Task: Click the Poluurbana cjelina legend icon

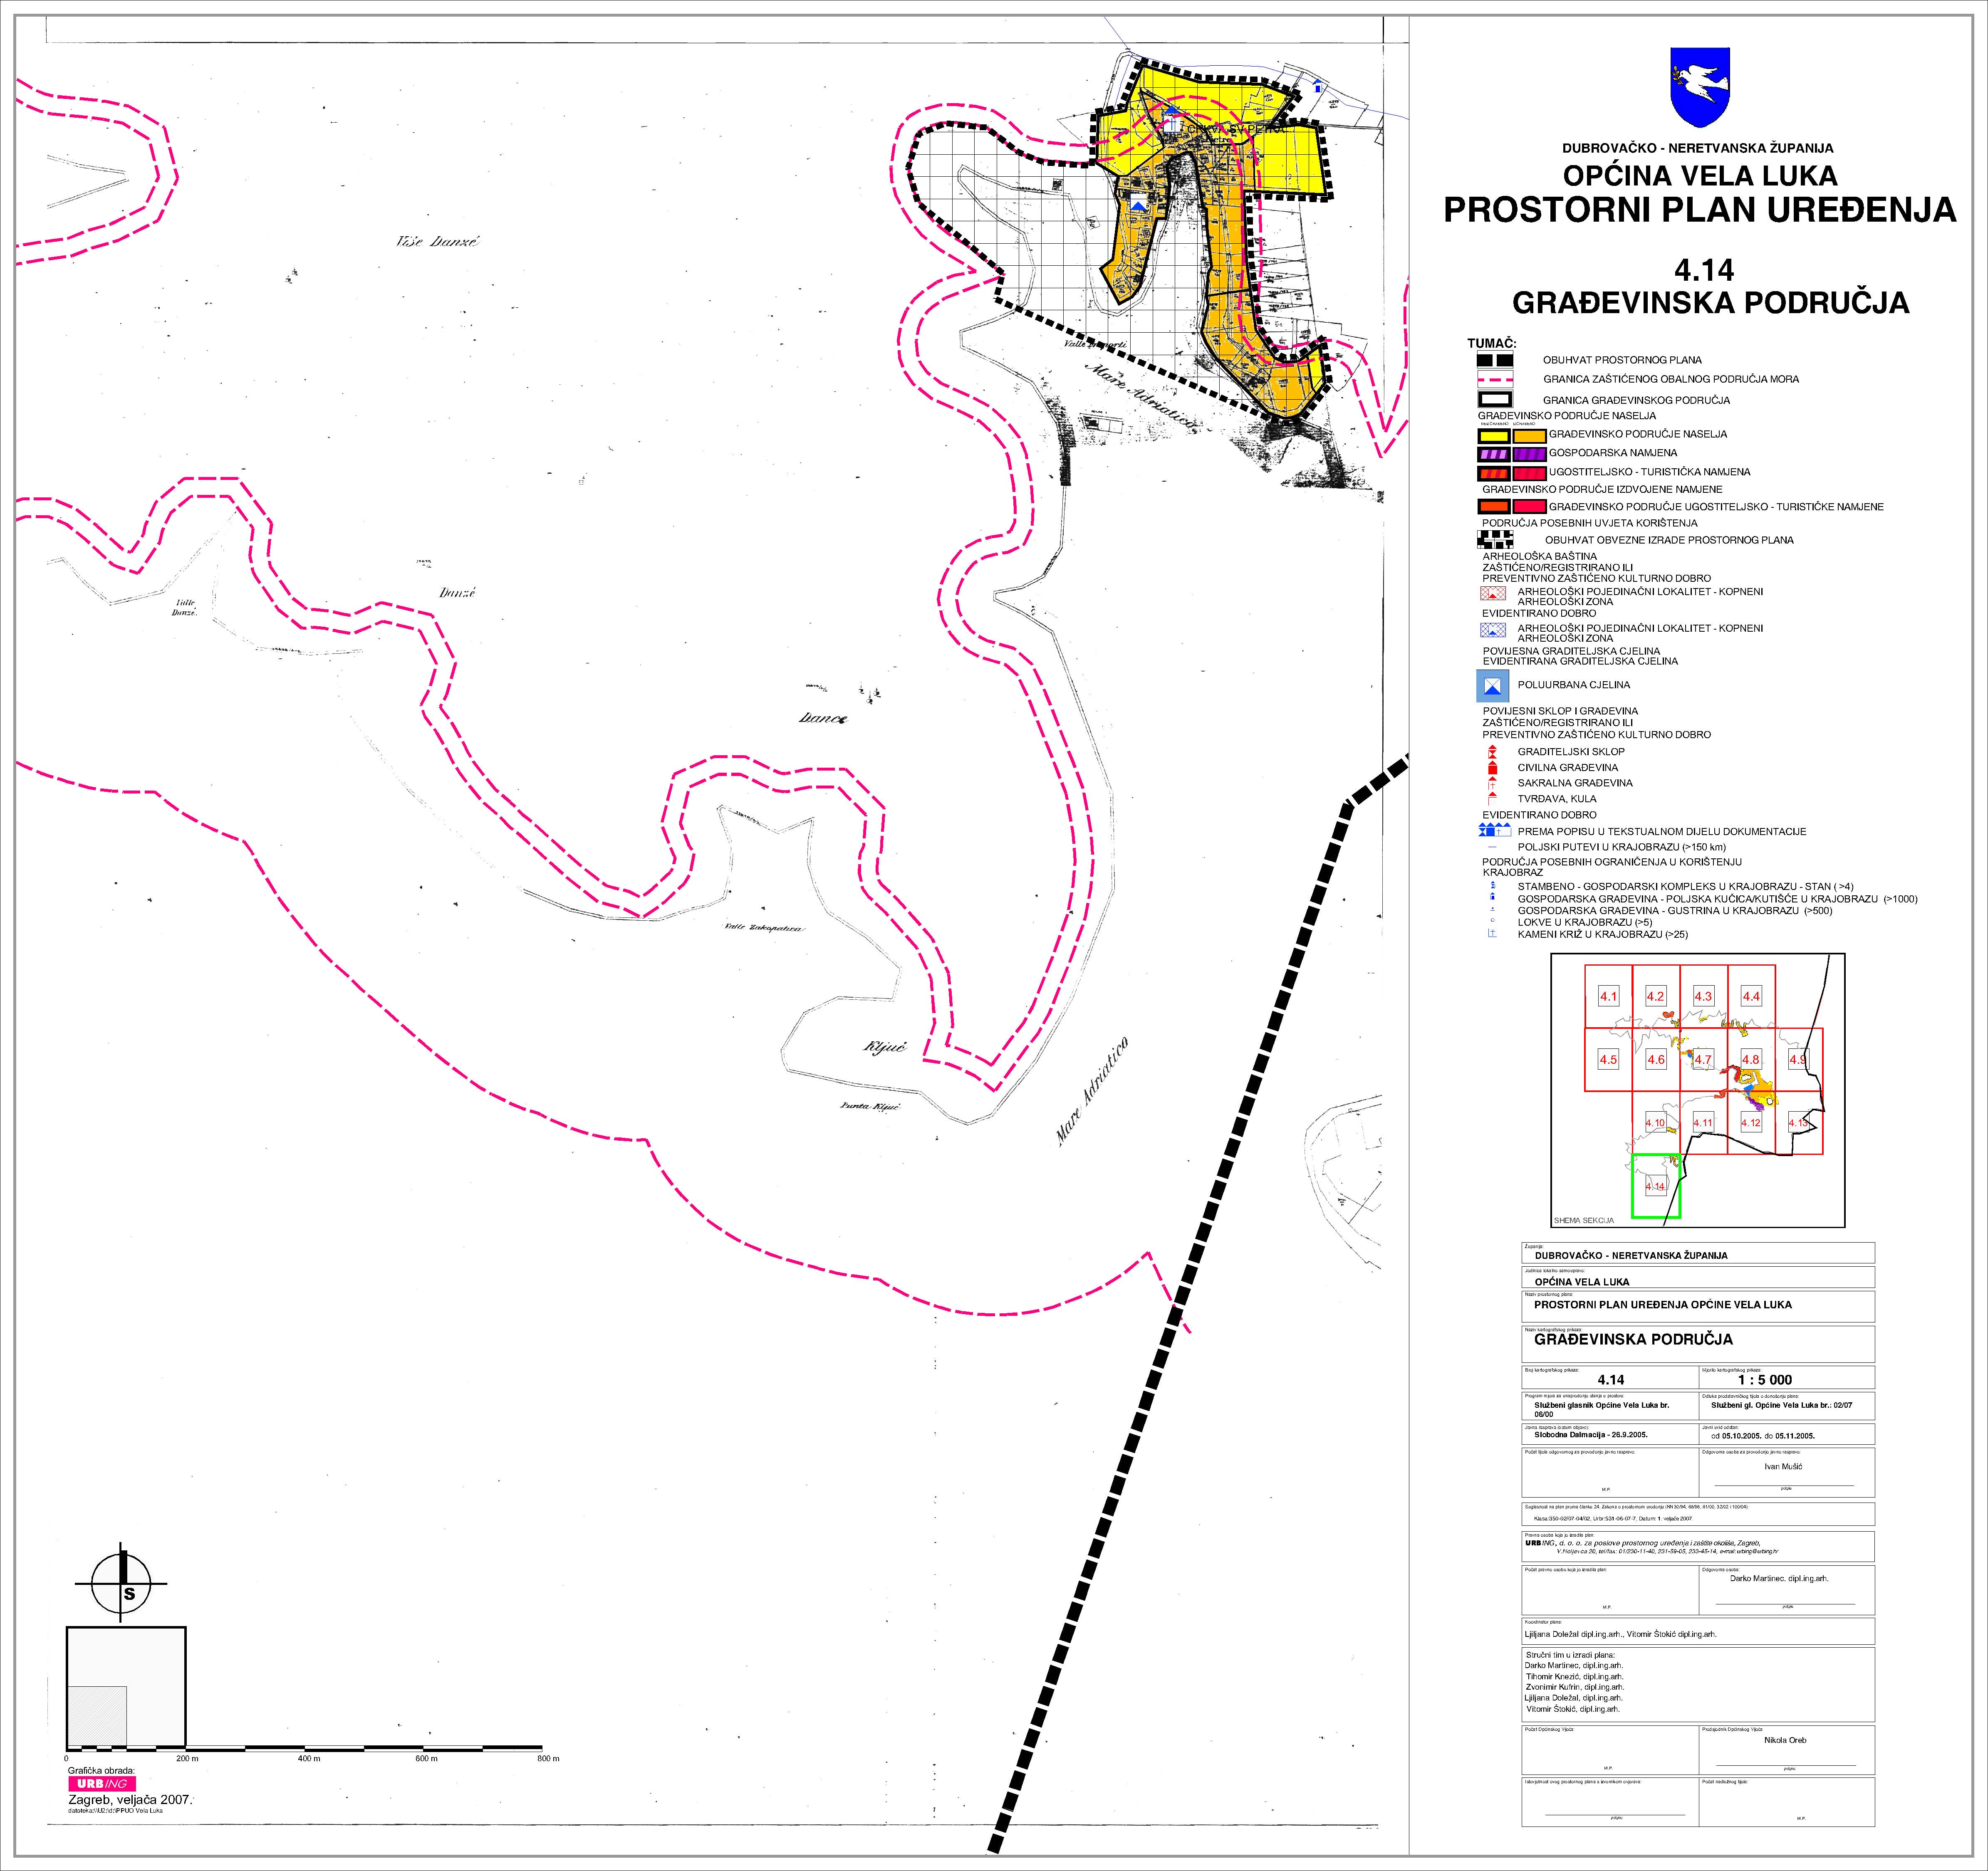Action: [x=1493, y=686]
